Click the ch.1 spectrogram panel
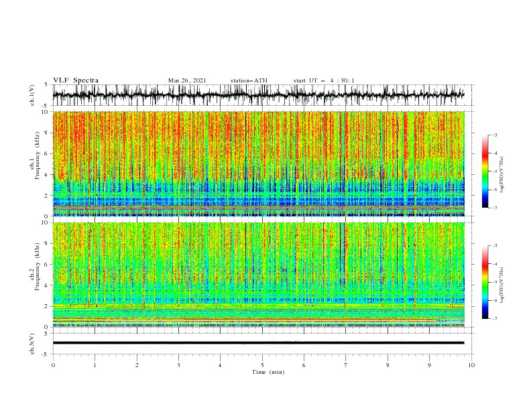The height and width of the screenshot is (410, 531). click(x=258, y=163)
